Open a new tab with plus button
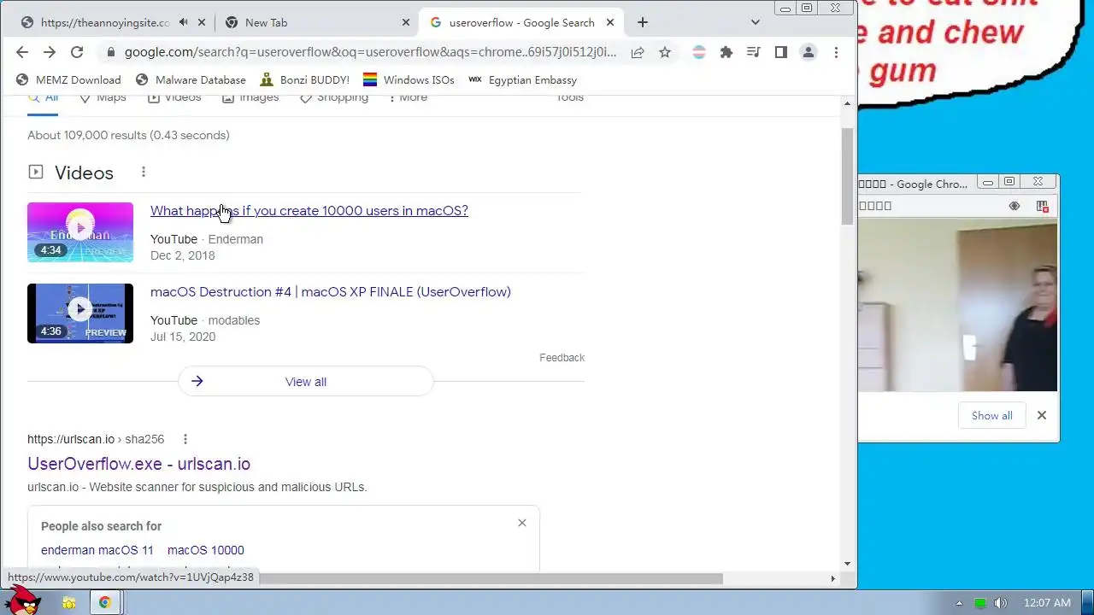 [643, 22]
